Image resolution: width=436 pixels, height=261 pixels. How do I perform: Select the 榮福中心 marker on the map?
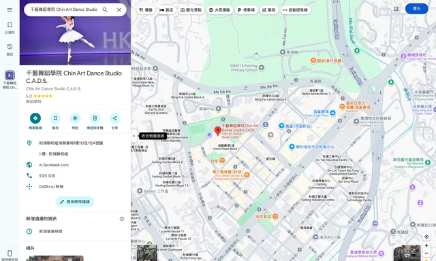[218, 109]
